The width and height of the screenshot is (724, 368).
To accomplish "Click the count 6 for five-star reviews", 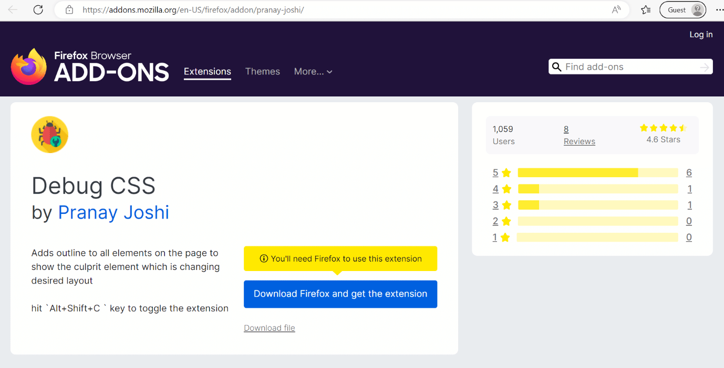I will (x=689, y=173).
